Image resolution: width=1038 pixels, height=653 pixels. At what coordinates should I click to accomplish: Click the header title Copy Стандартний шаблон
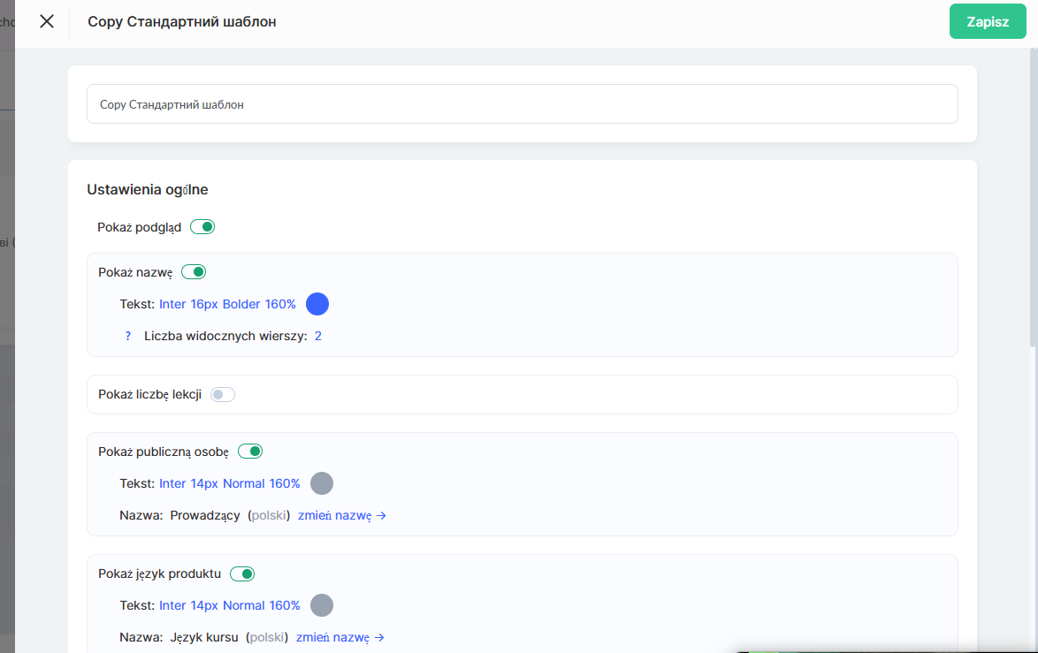(182, 21)
